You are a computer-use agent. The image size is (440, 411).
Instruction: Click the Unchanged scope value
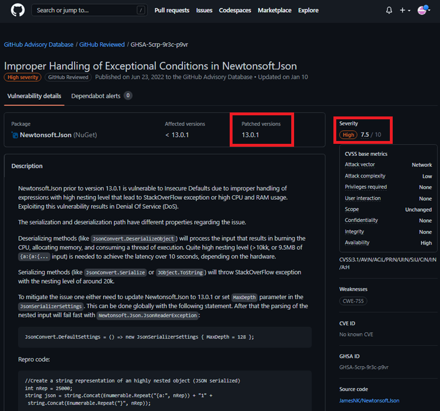pos(418,209)
